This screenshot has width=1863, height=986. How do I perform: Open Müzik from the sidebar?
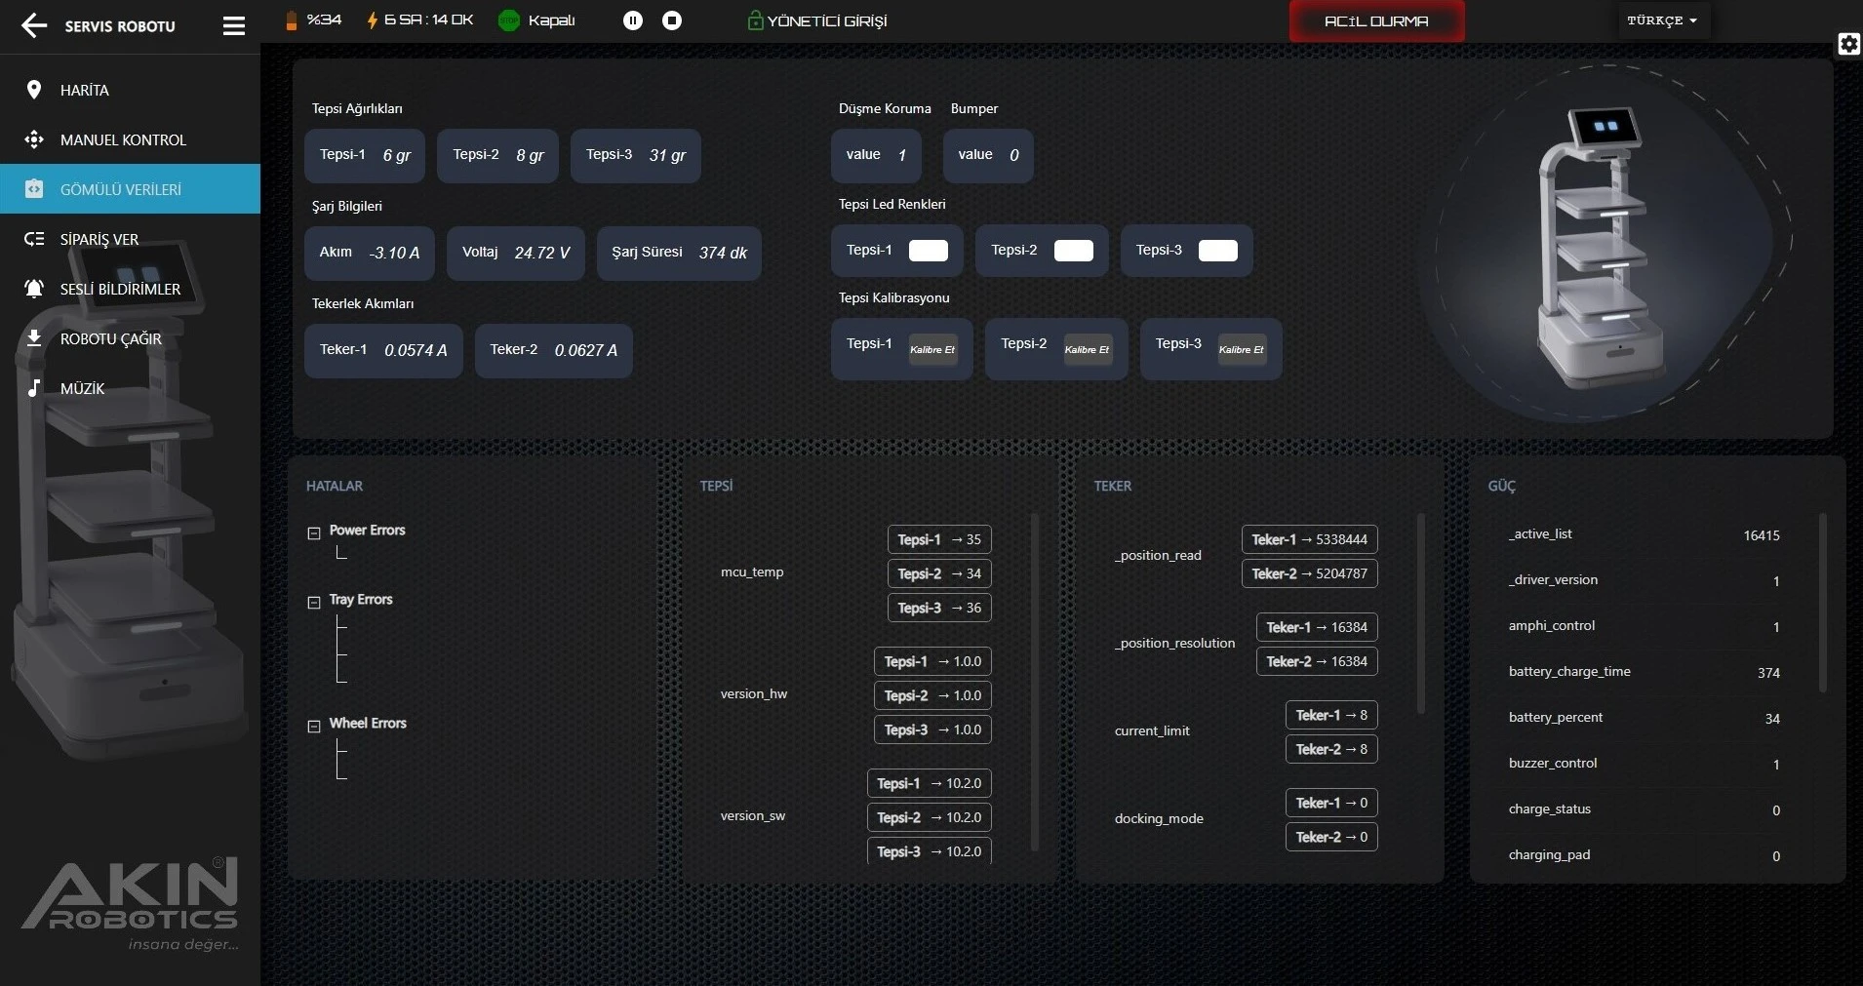82,389
